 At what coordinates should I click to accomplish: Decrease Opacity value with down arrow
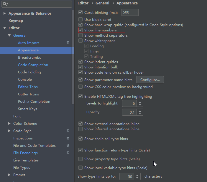coord(140,114)
